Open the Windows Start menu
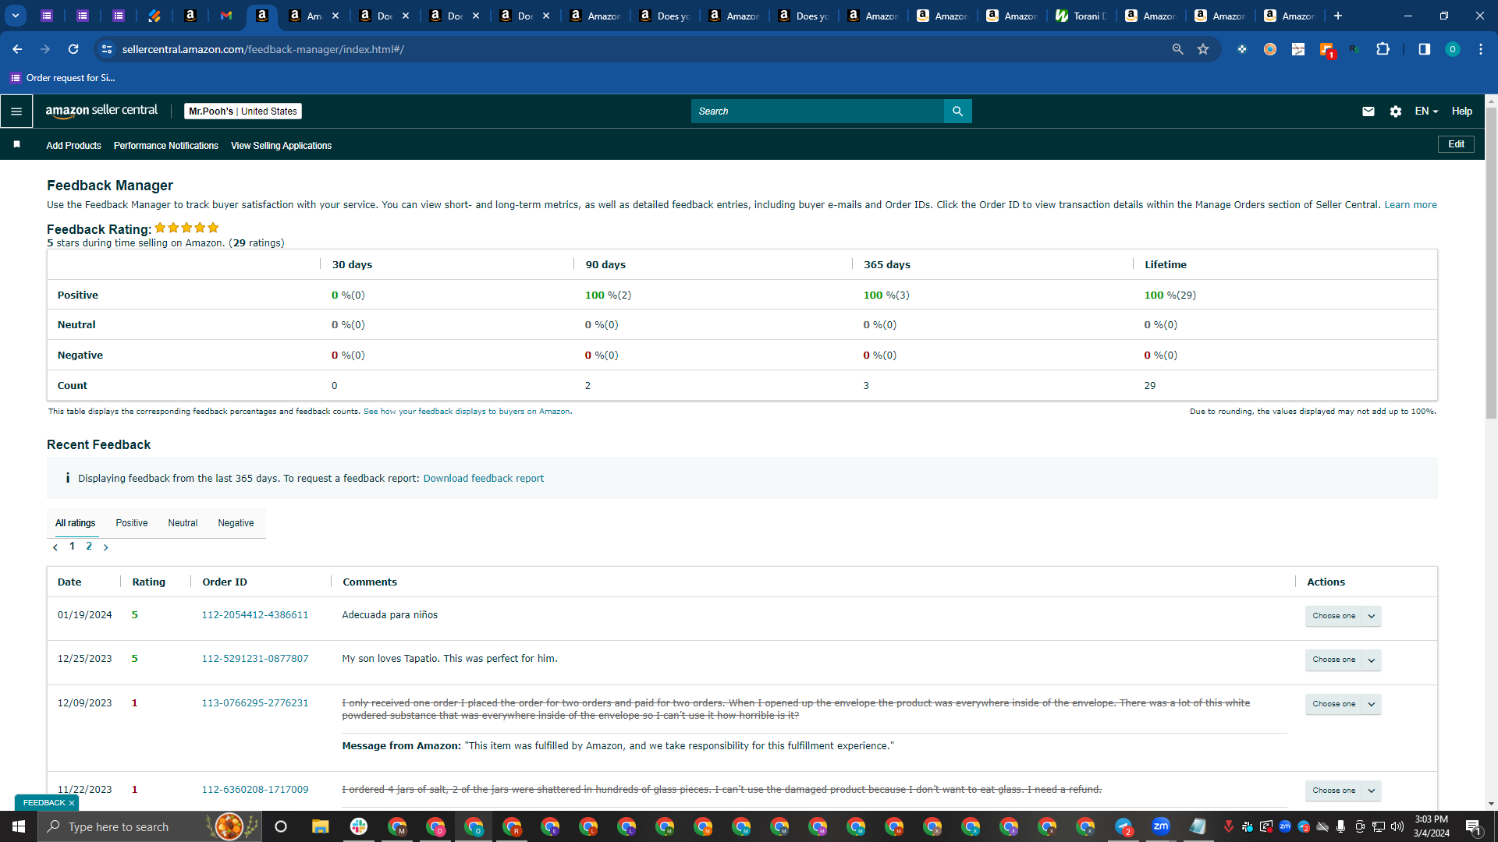 [19, 826]
